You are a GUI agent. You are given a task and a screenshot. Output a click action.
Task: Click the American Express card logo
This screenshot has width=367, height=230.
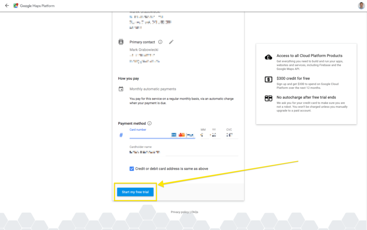coord(174,135)
